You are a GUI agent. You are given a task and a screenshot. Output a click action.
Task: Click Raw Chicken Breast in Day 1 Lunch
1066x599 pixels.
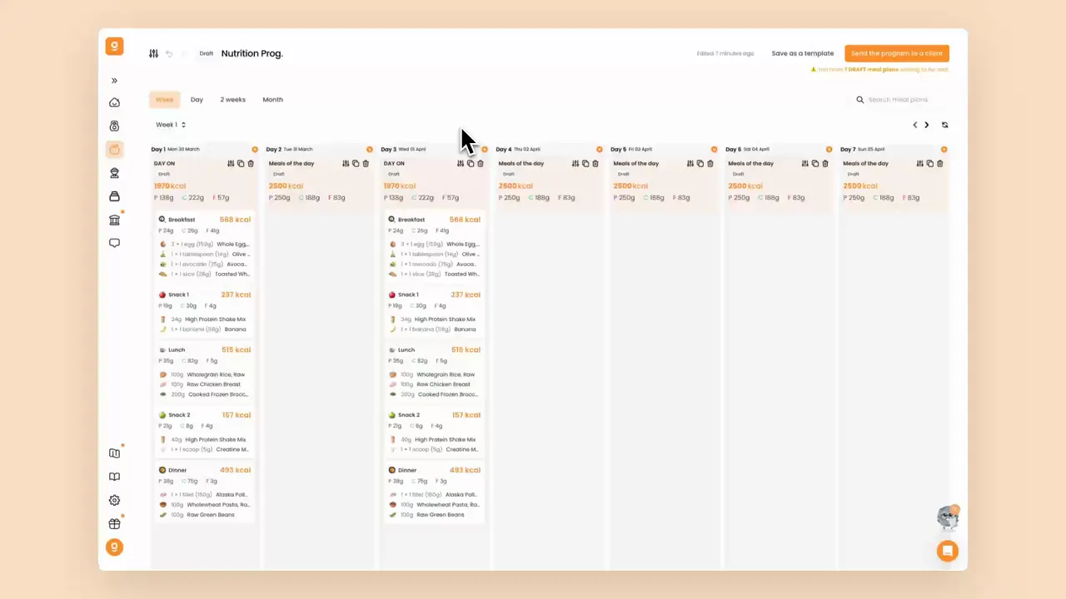coord(213,384)
